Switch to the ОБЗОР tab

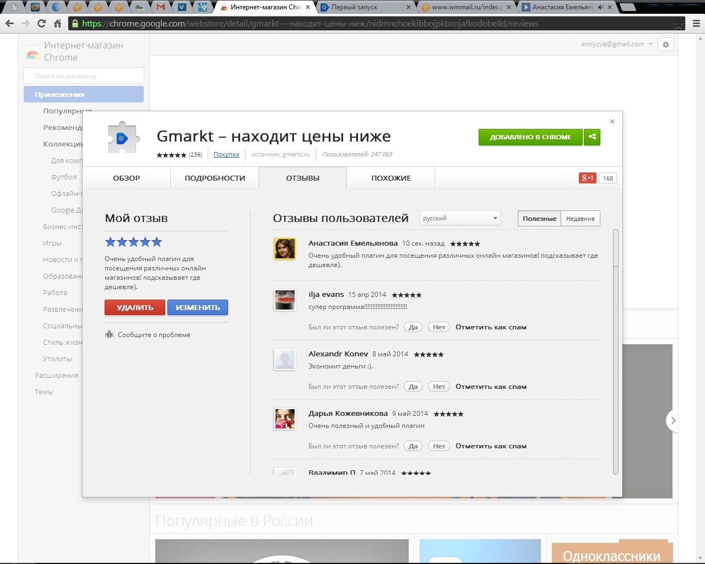coord(127,178)
